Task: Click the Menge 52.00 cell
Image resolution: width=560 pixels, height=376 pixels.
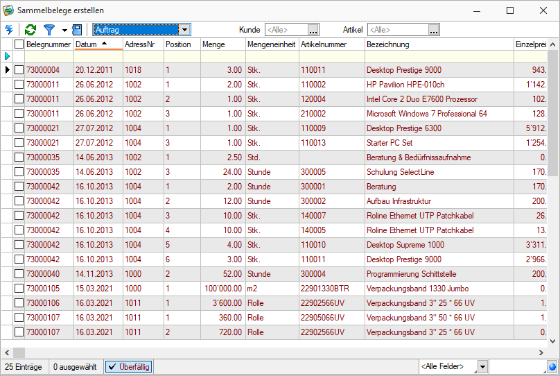Action: [x=223, y=274]
